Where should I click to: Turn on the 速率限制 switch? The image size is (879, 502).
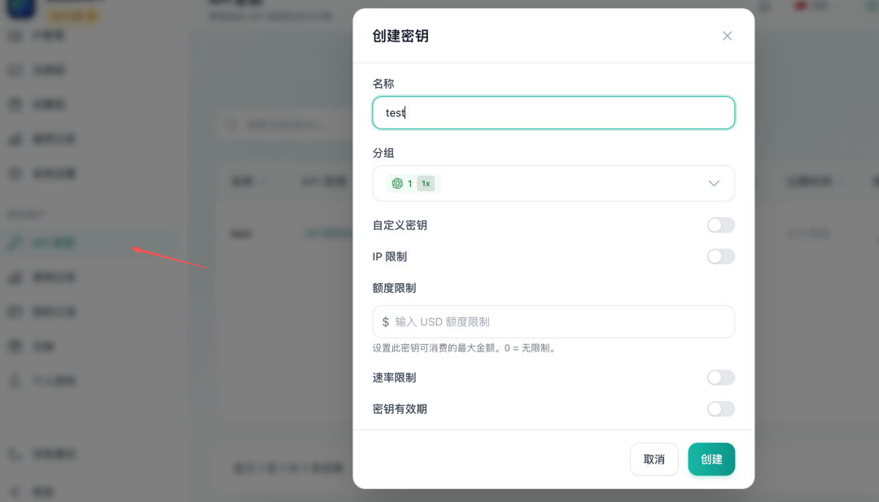coord(720,377)
